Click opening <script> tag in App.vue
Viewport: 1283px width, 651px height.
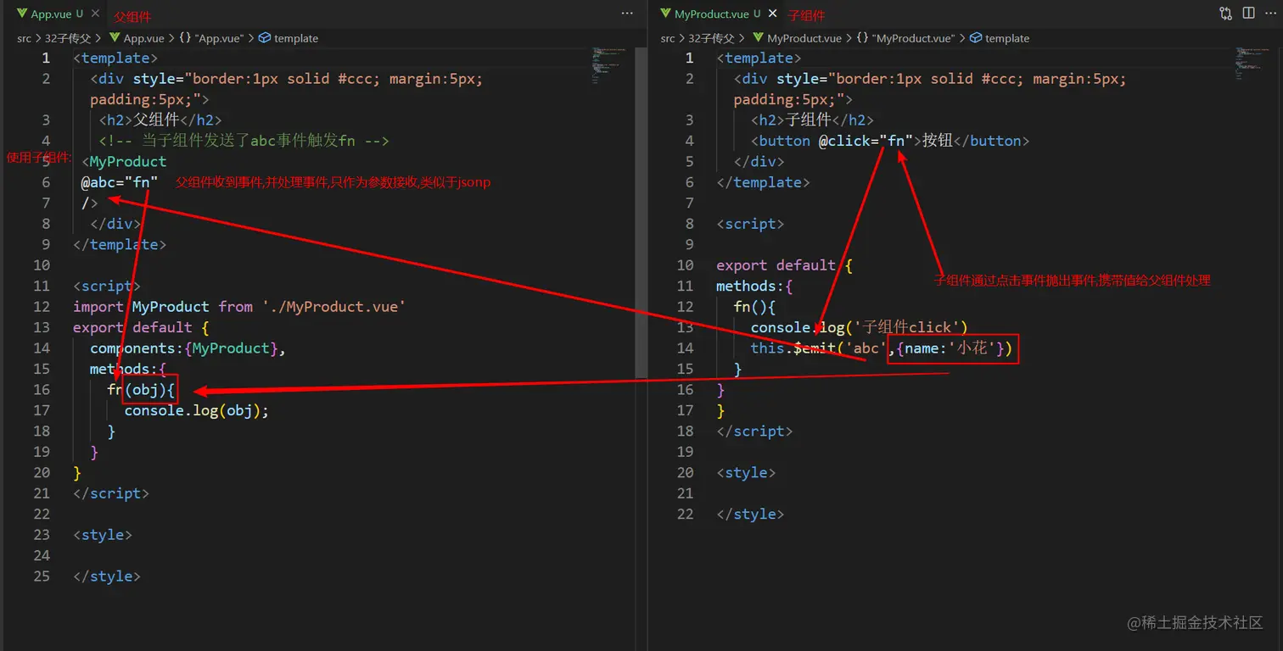pos(107,286)
